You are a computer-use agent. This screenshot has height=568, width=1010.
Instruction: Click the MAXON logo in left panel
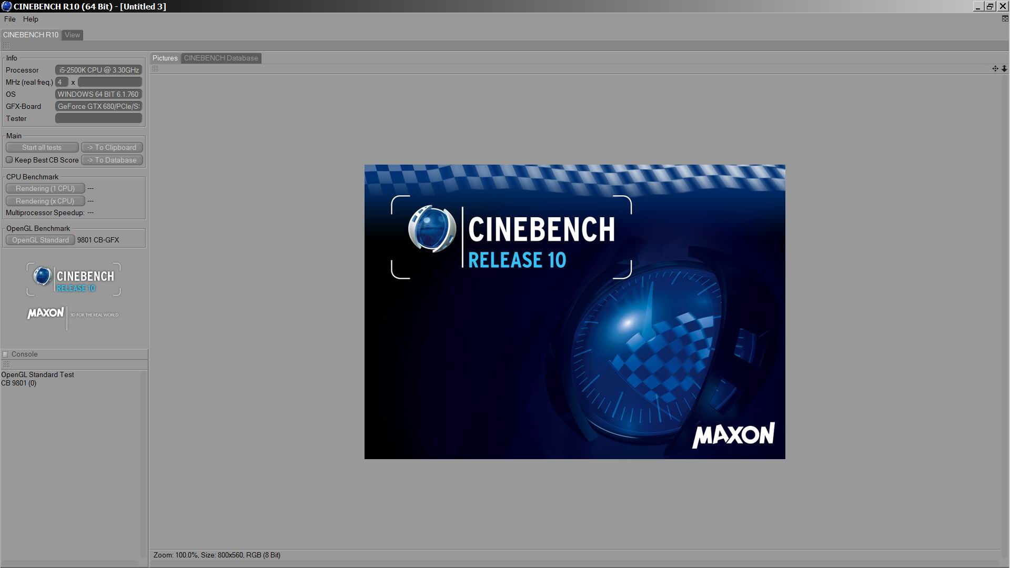coord(46,313)
